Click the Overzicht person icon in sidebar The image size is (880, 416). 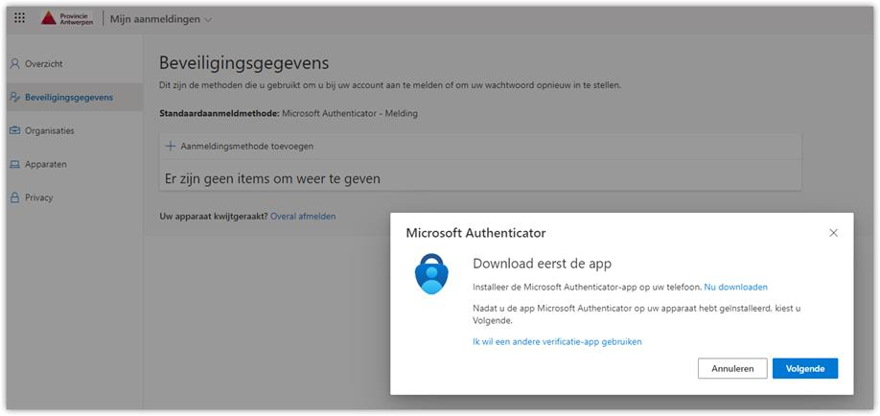[x=14, y=64]
